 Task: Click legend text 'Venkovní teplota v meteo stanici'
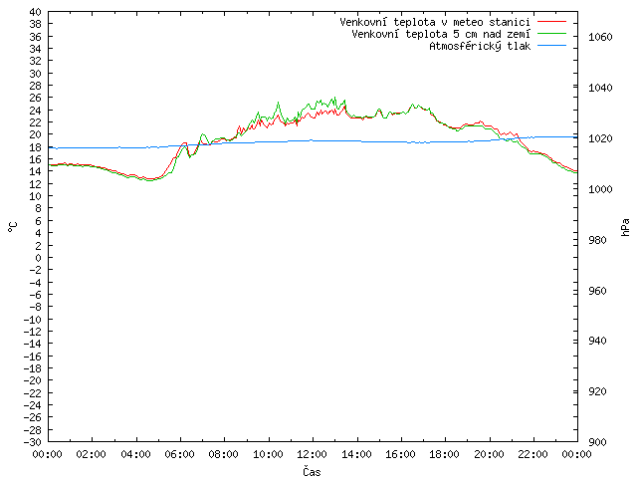[435, 22]
